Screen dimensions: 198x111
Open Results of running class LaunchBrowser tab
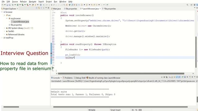pyautogui.click(x=103, y=78)
